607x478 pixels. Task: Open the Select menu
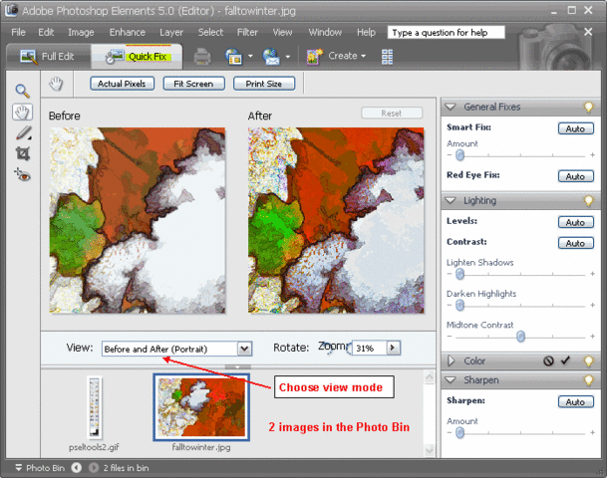coord(210,32)
